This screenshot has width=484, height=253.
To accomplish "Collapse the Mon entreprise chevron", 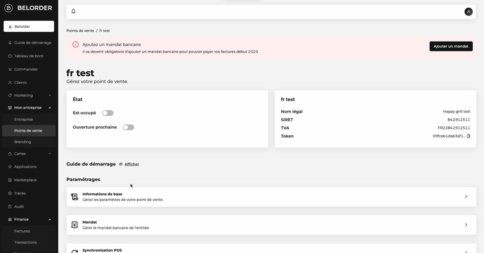I will 50,108.
